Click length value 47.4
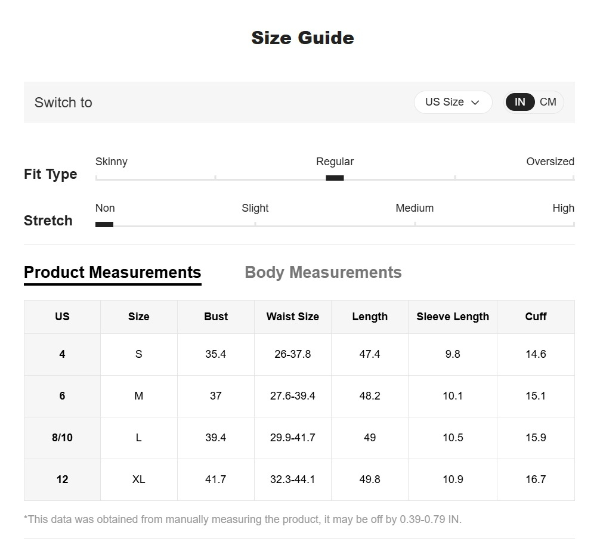This screenshot has width=600, height=551. click(x=370, y=354)
